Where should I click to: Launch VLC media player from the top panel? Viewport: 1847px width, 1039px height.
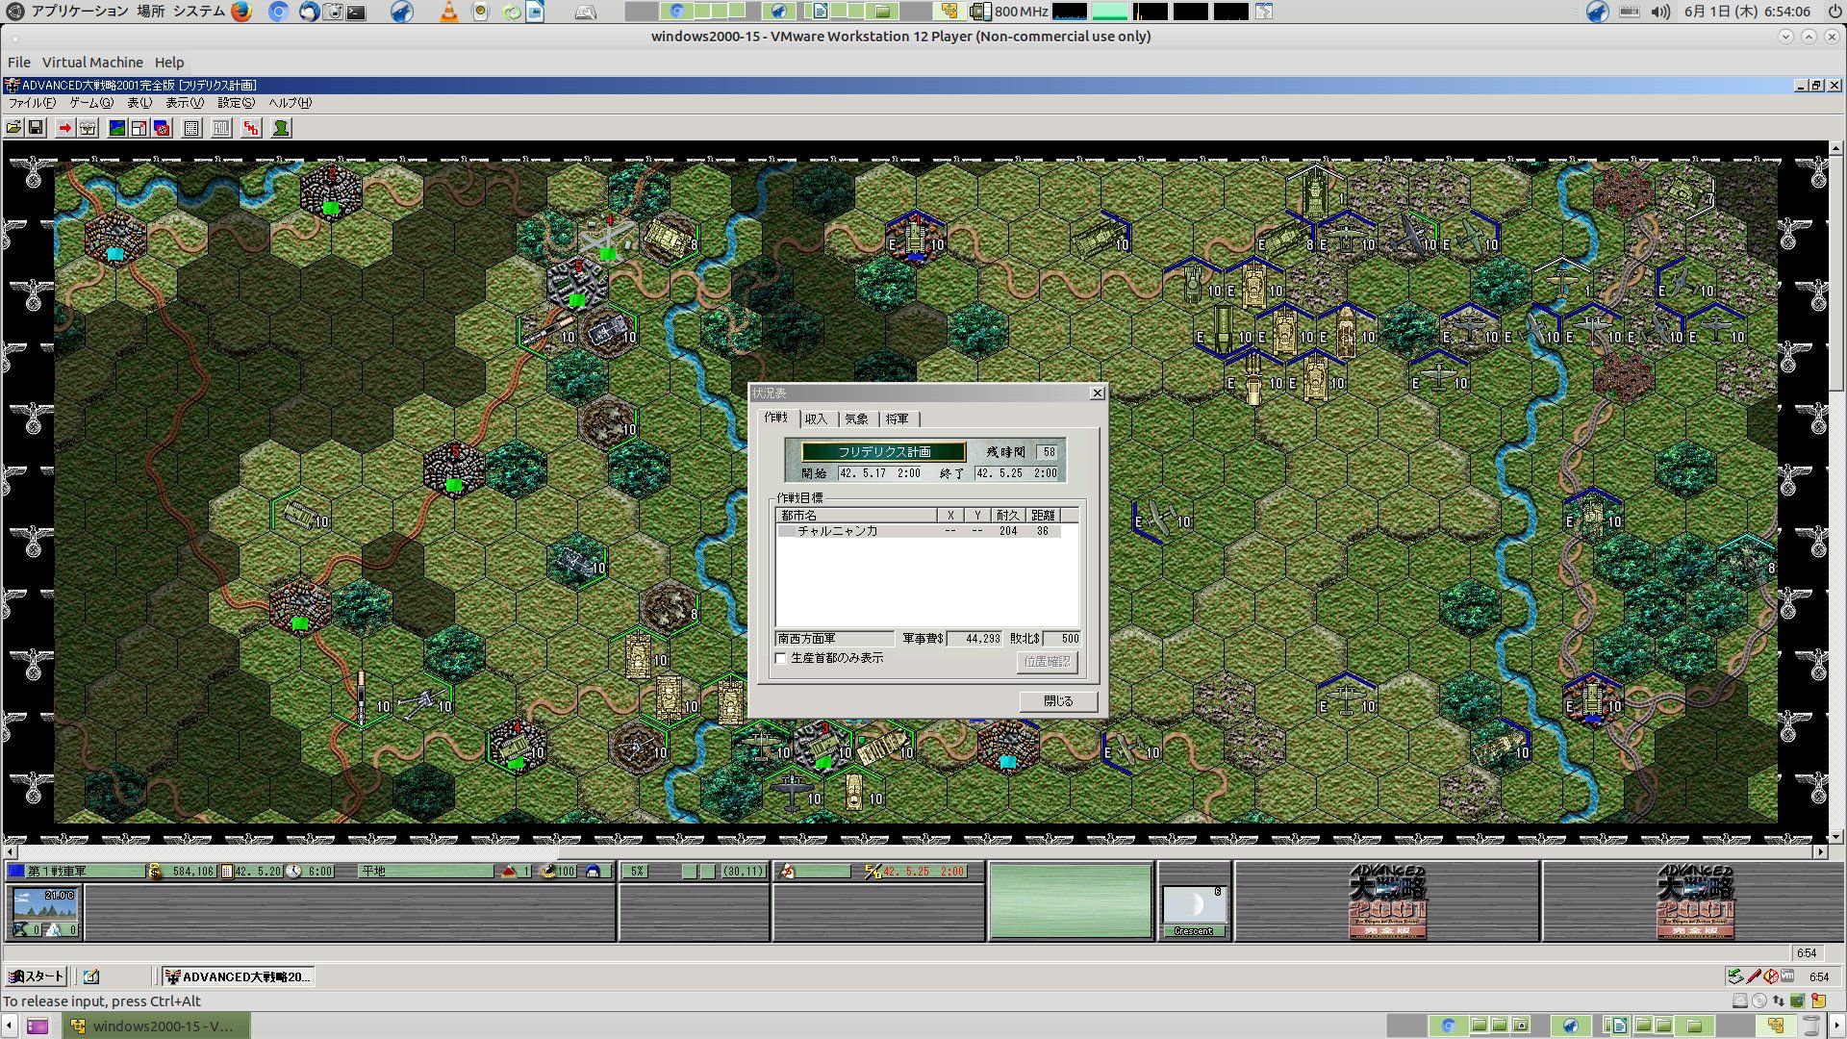pos(448,12)
